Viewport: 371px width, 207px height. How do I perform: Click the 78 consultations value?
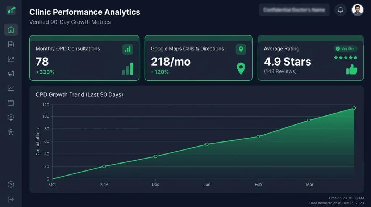click(42, 62)
